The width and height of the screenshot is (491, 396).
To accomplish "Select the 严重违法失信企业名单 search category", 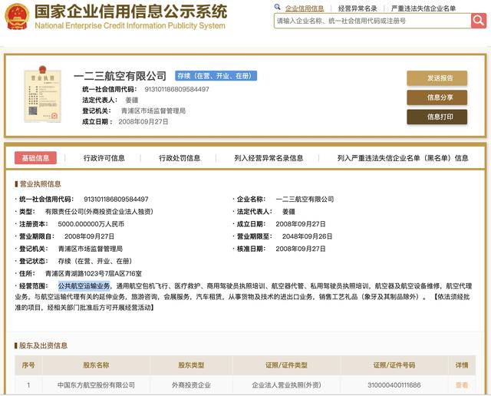I will tap(423, 8).
